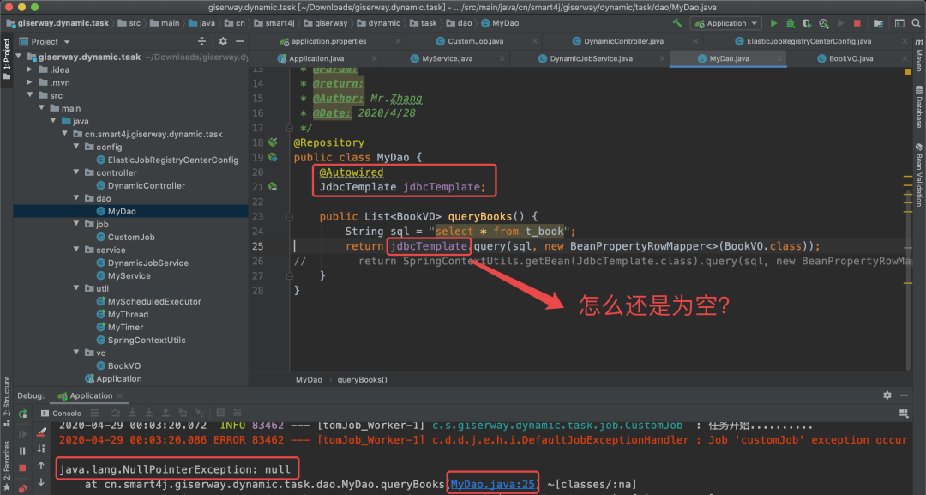
Task: Toggle the Bean Validation side panel
Action: tap(919, 174)
